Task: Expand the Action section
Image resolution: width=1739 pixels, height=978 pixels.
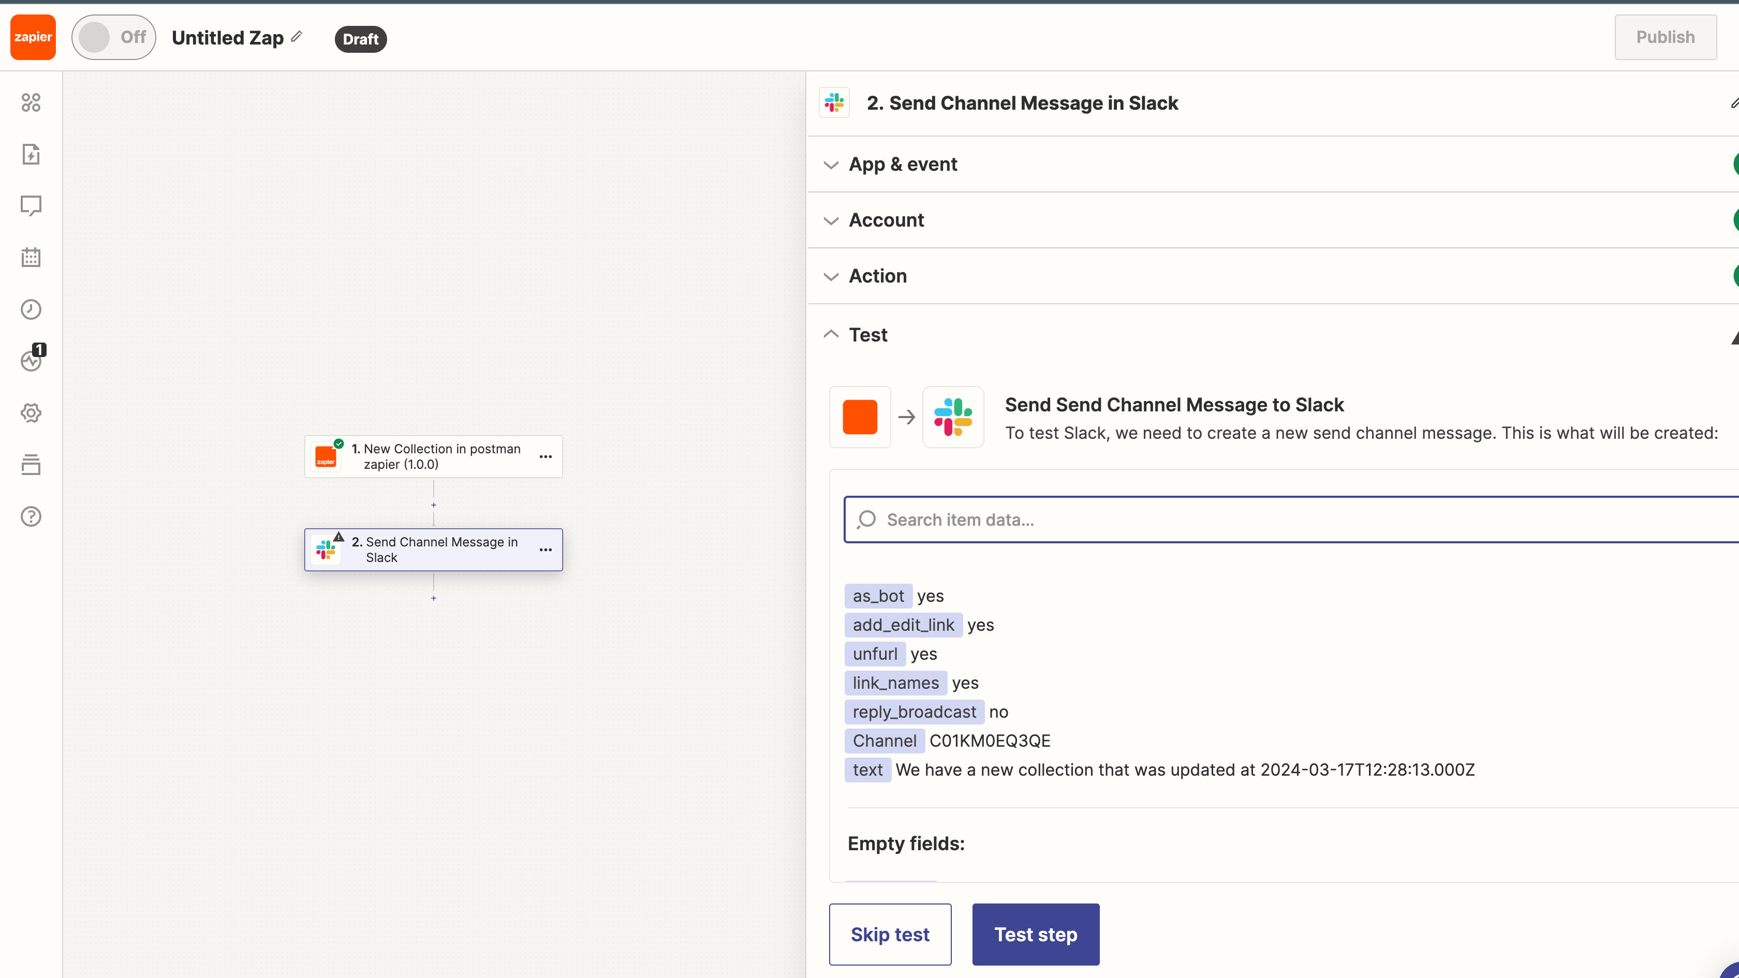Action: (877, 276)
